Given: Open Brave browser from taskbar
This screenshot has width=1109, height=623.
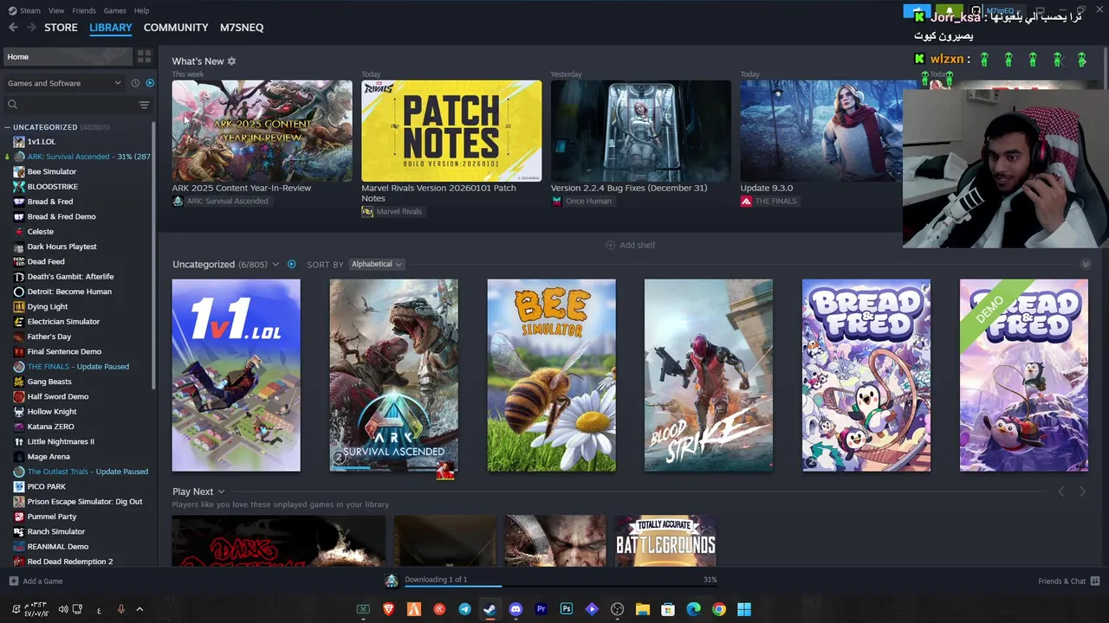Looking at the screenshot, I should coord(389,609).
